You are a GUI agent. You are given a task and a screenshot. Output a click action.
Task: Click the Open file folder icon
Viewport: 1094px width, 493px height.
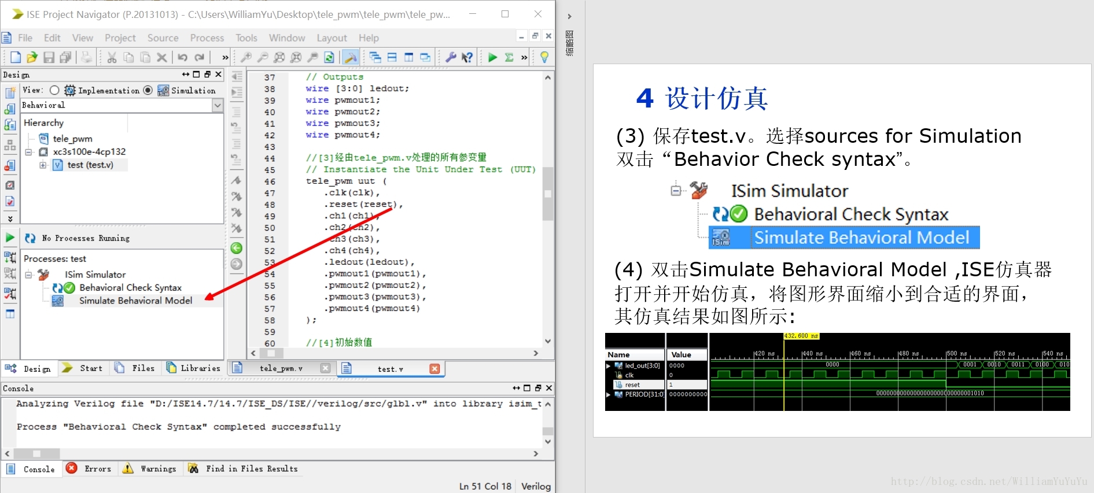click(32, 57)
